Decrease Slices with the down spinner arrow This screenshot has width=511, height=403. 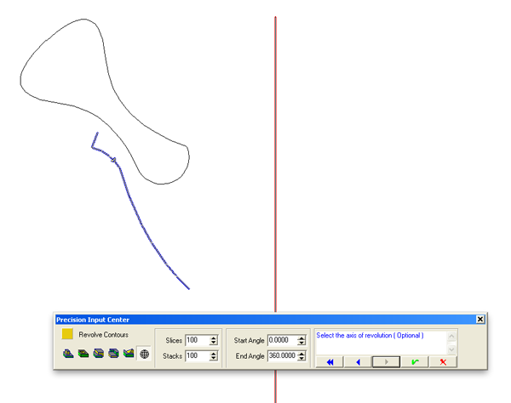coord(214,343)
